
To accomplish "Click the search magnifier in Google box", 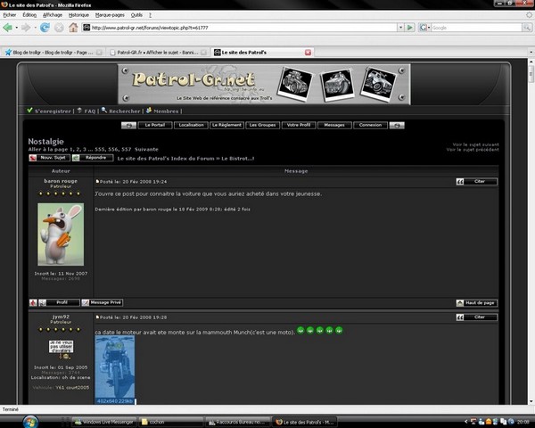I will (x=527, y=28).
